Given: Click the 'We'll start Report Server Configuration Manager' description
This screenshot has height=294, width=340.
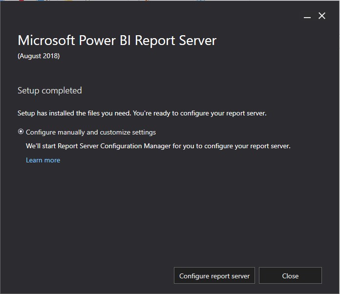Looking at the screenshot, I should pyautogui.click(x=158, y=146).
